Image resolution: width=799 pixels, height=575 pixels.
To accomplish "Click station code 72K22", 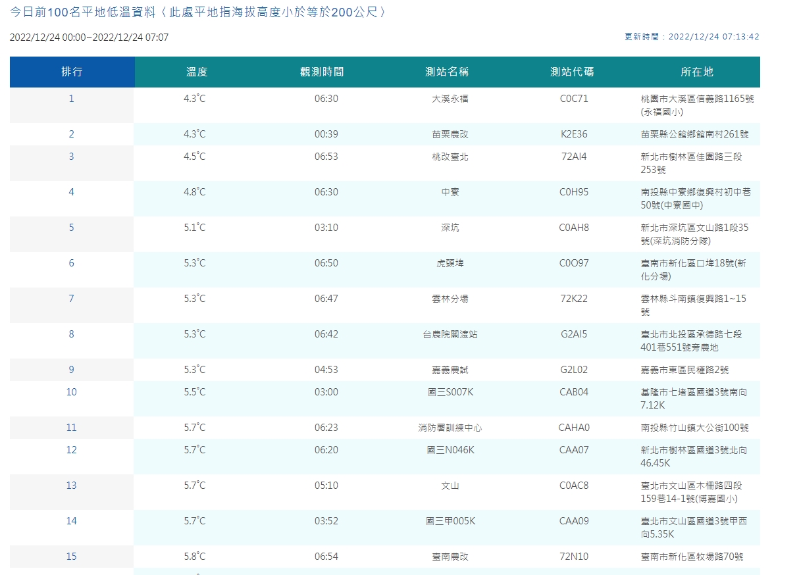I will tap(574, 299).
